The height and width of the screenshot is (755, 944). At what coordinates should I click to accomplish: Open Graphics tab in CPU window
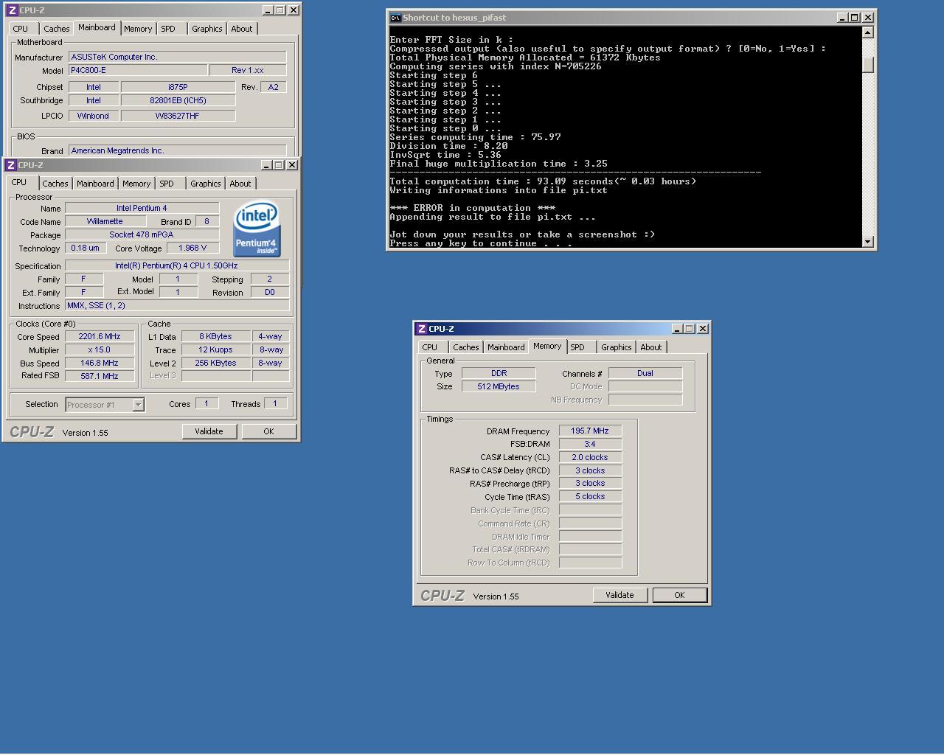(205, 184)
